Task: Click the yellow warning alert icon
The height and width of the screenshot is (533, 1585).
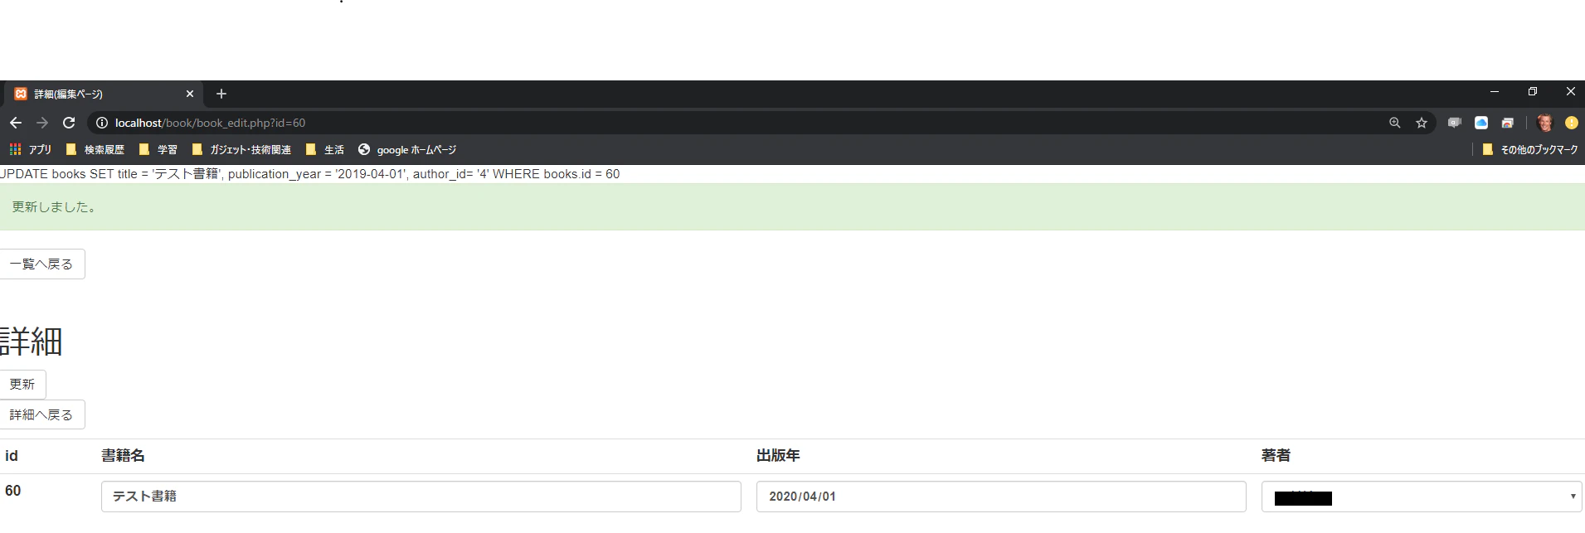Action: 1571,123
